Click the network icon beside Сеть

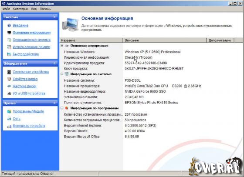[9, 119]
